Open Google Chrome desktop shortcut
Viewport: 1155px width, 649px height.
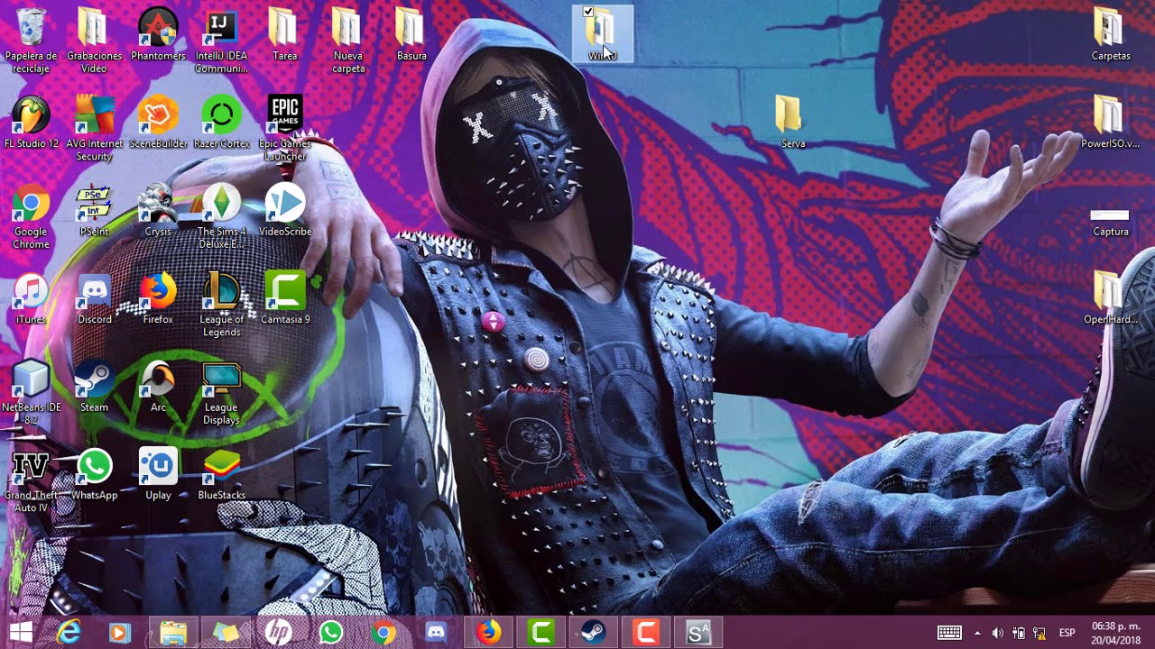pos(31,216)
